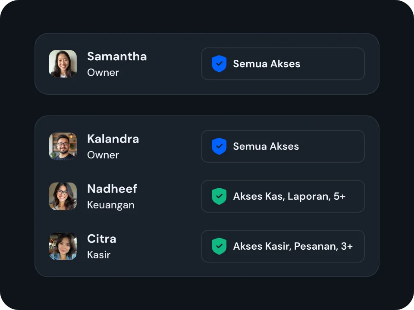Viewport: 414px width, 310px height.
Task: Select the name Kalandra
Action: (x=113, y=139)
